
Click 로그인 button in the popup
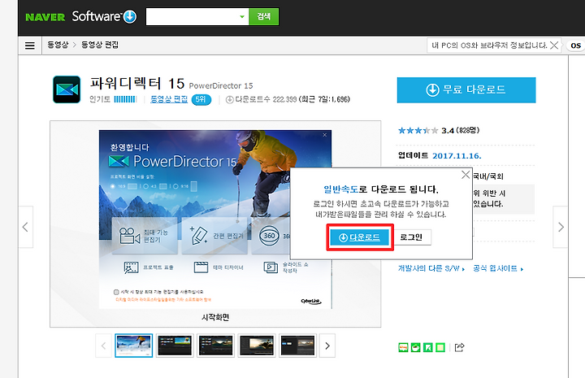coord(411,237)
